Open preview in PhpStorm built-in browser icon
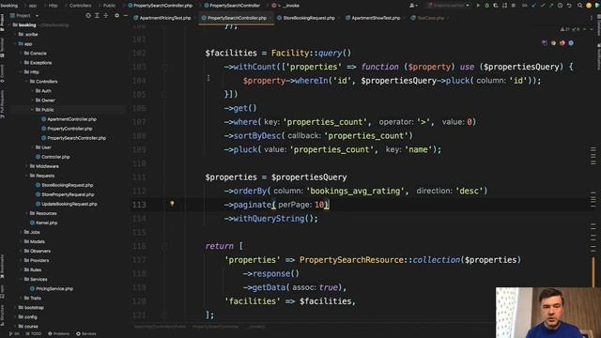The image size is (601, 338). (x=545, y=43)
